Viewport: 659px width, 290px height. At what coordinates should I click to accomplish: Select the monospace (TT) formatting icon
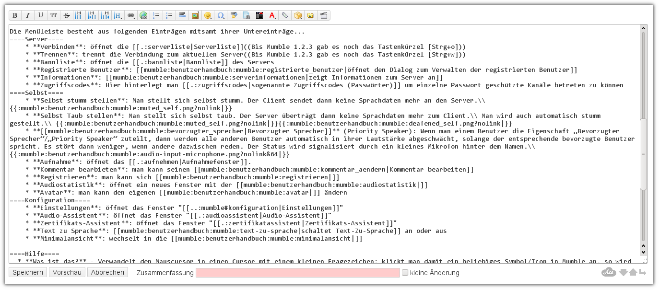pos(53,15)
